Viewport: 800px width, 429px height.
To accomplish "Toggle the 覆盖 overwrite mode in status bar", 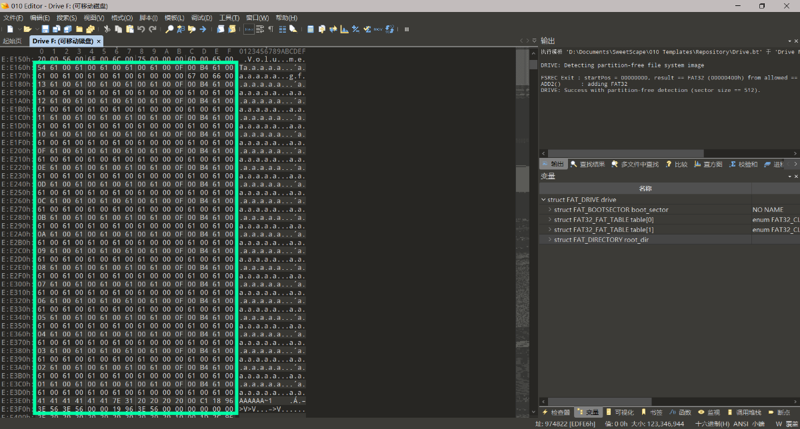I will tap(791, 424).
